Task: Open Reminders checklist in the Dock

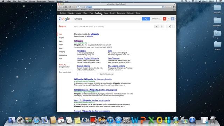Action: pyautogui.click(x=69, y=120)
